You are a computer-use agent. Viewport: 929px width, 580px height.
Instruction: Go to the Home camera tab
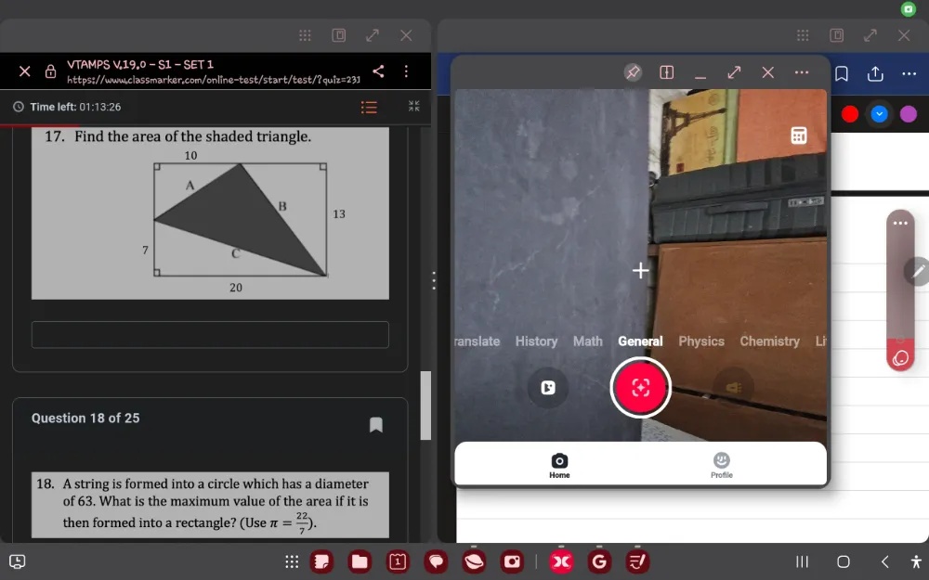click(x=559, y=465)
